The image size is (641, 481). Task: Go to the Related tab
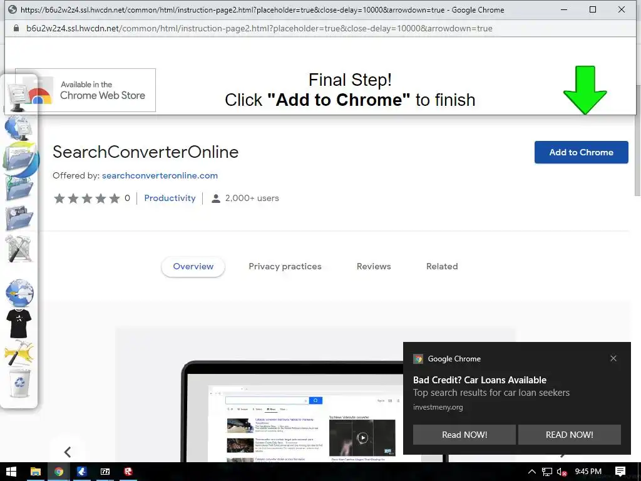point(442,266)
